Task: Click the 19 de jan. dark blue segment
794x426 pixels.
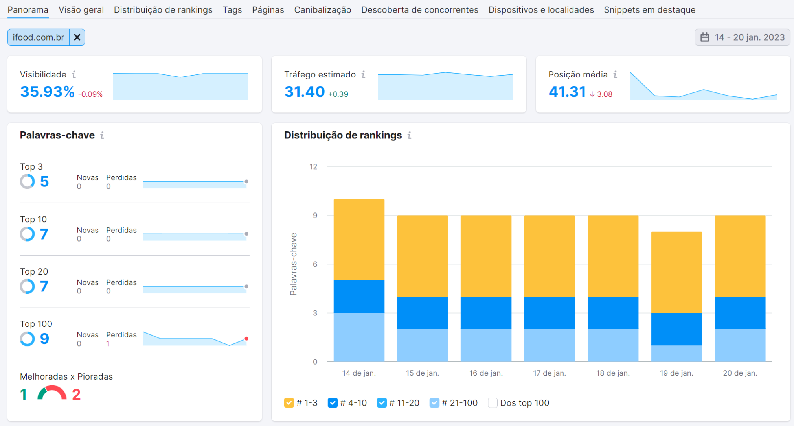Action: point(676,329)
